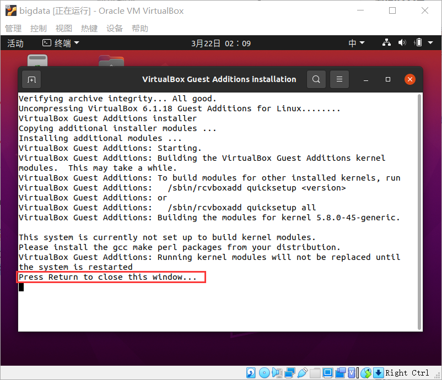This screenshot has width=442, height=380.
Task: Click the hard disk activity status icon
Action: 251,373
